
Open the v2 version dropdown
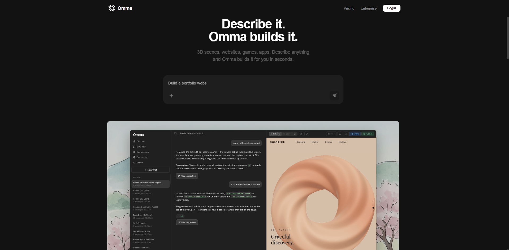[x=331, y=134]
